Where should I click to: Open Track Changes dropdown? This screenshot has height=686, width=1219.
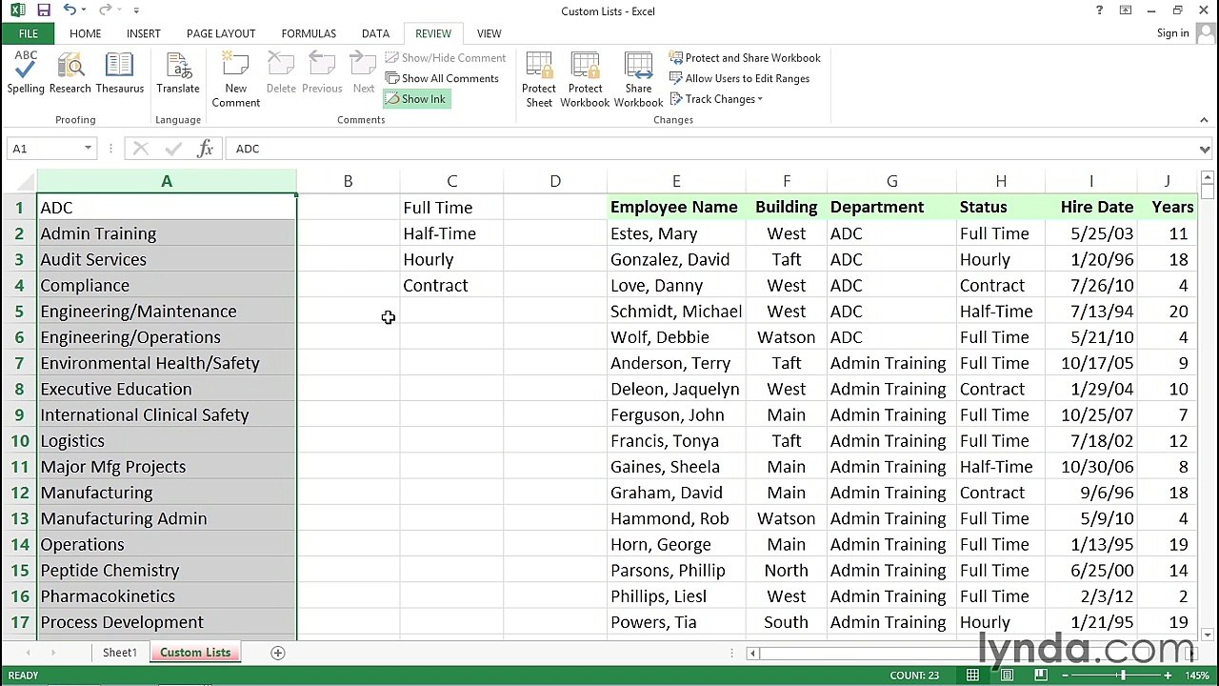pyautogui.click(x=716, y=99)
